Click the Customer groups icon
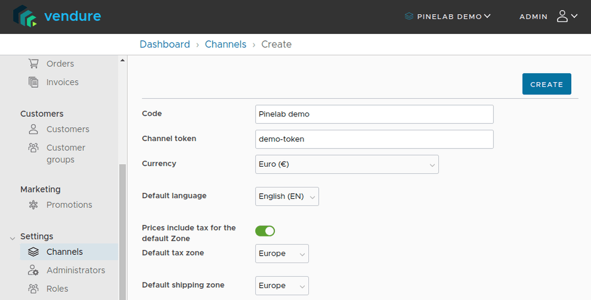 (33, 148)
